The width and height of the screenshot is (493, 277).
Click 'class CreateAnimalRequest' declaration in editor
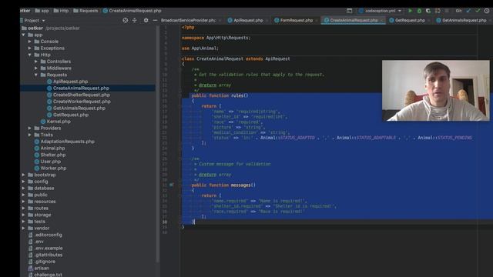click(x=213, y=58)
